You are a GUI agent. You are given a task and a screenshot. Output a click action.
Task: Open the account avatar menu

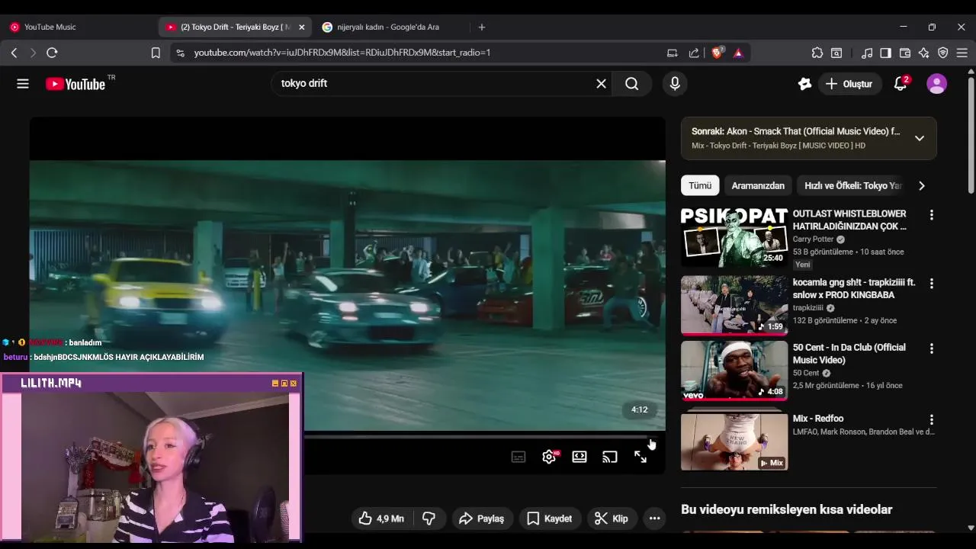click(936, 84)
